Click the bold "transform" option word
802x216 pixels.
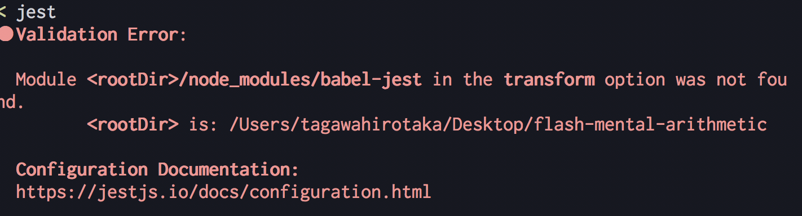pyautogui.click(x=549, y=79)
